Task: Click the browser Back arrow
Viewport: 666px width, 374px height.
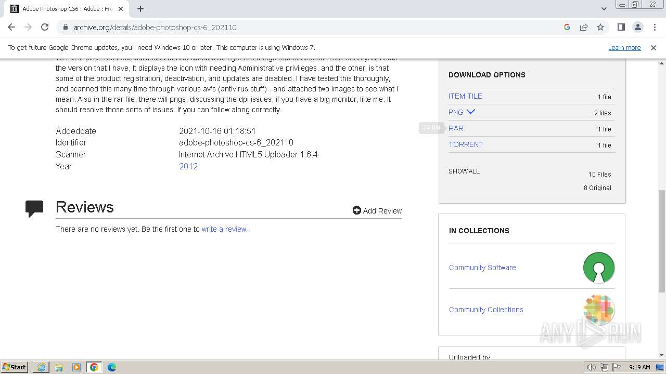Action: [11, 27]
